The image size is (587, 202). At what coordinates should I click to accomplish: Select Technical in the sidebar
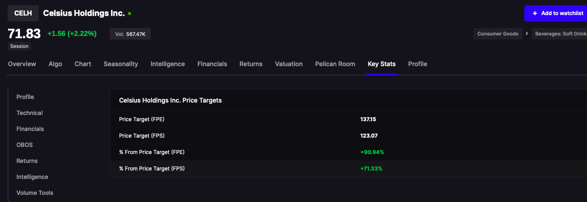(29, 113)
